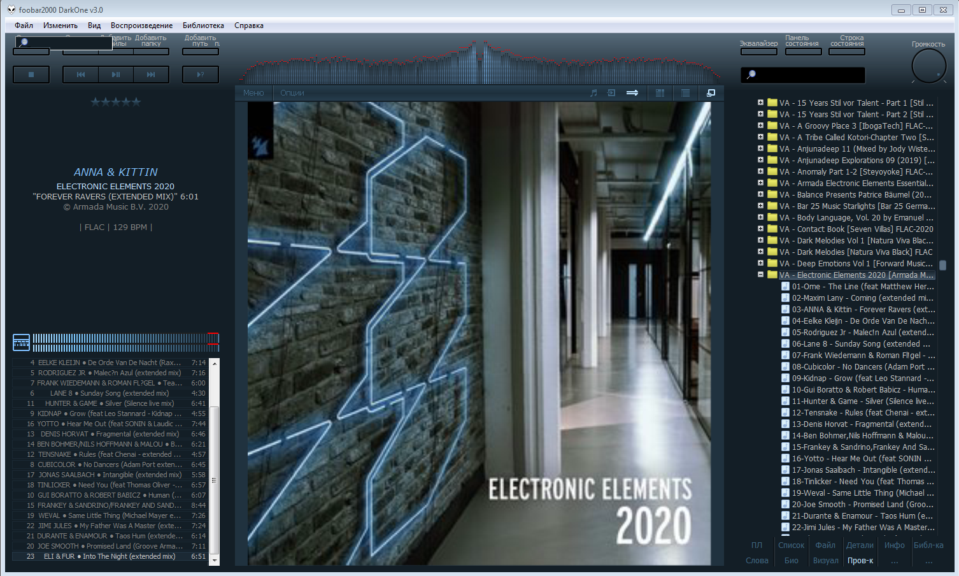This screenshot has width=959, height=576.
Task: Open the Библиотека menu
Action: 203,25
